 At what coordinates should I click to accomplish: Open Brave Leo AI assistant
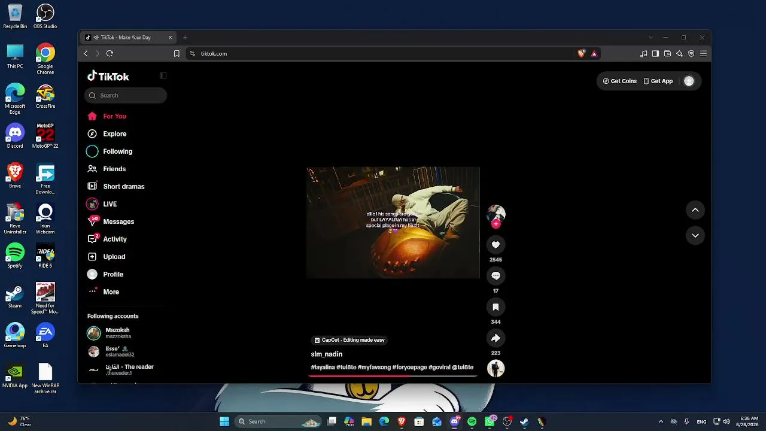[x=679, y=53]
